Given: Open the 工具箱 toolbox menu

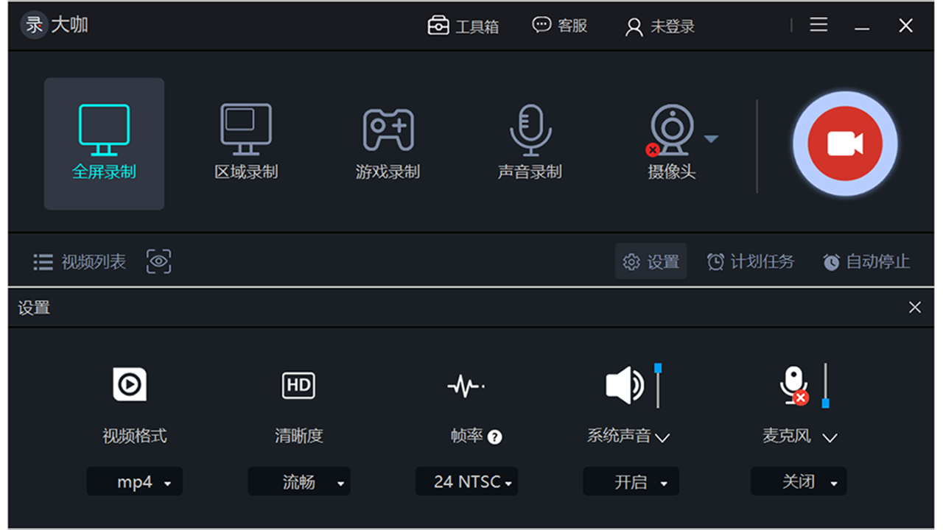Looking at the screenshot, I should point(464,26).
